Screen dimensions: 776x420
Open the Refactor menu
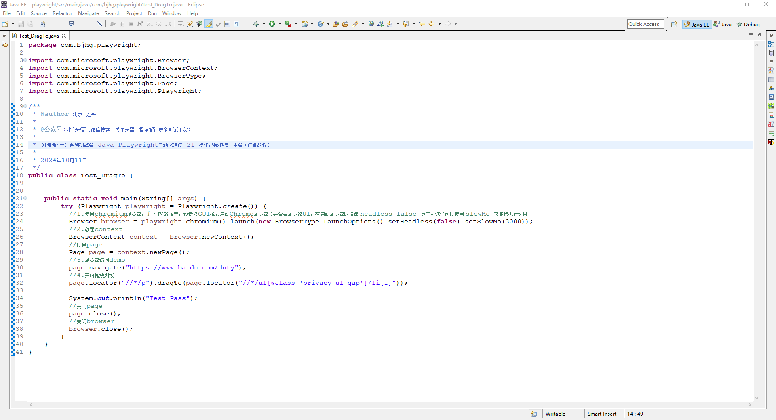tap(62, 13)
